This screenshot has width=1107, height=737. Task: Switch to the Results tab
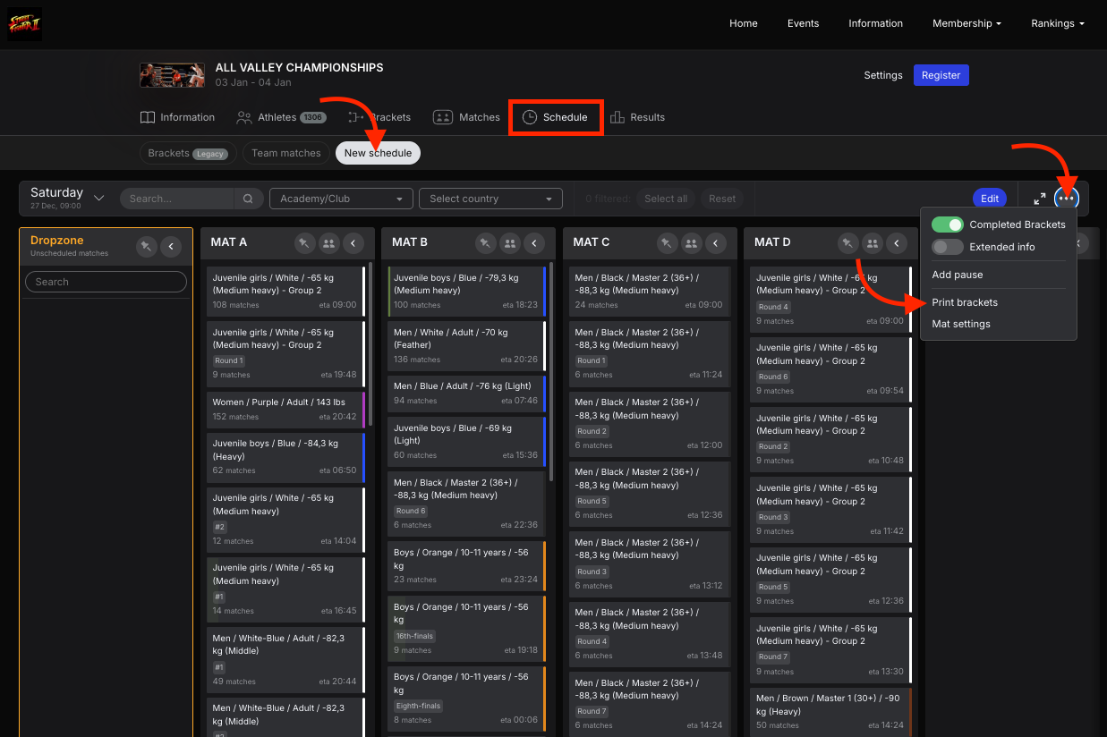click(637, 117)
